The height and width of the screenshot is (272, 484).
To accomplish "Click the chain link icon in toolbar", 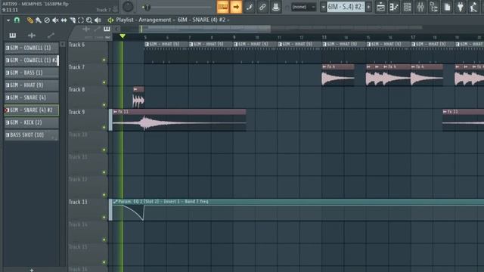I will (262, 7).
